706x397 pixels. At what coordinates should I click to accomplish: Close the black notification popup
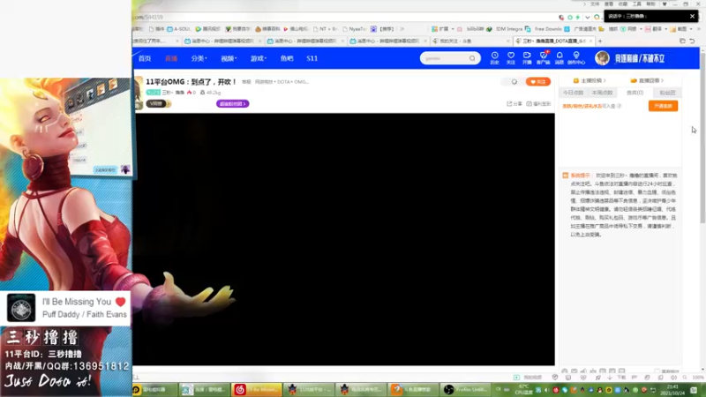[692, 16]
